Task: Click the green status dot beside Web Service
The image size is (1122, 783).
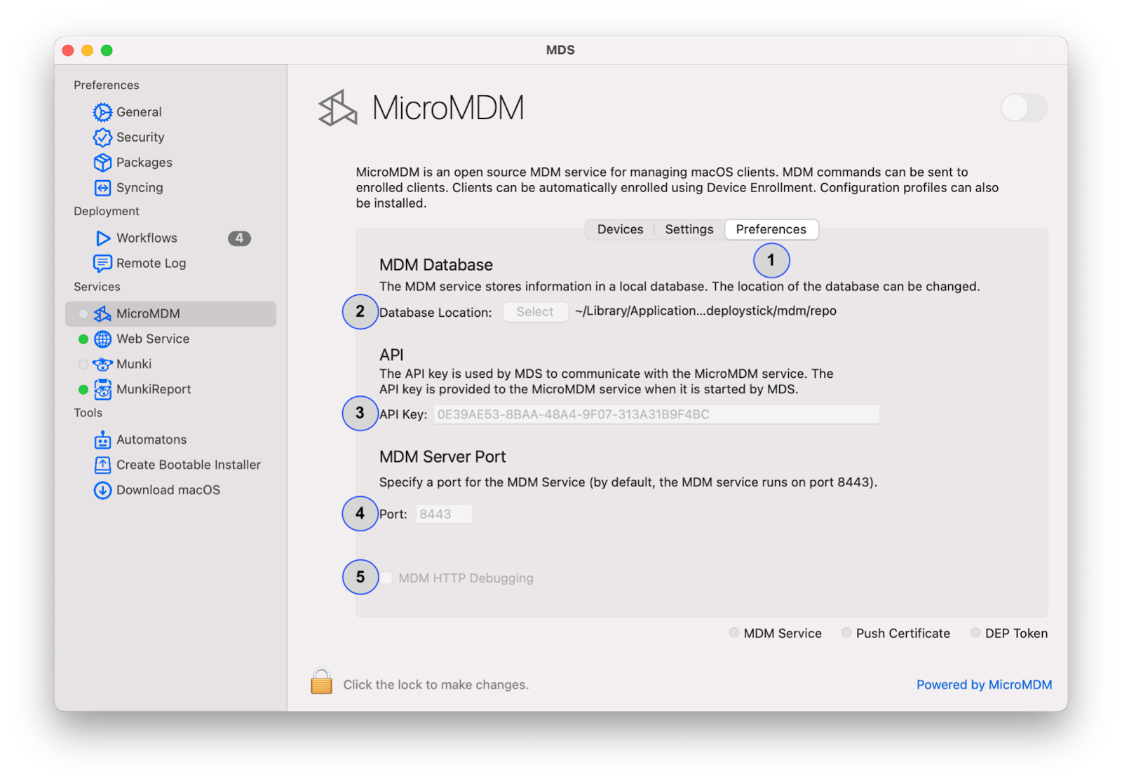Action: click(83, 339)
